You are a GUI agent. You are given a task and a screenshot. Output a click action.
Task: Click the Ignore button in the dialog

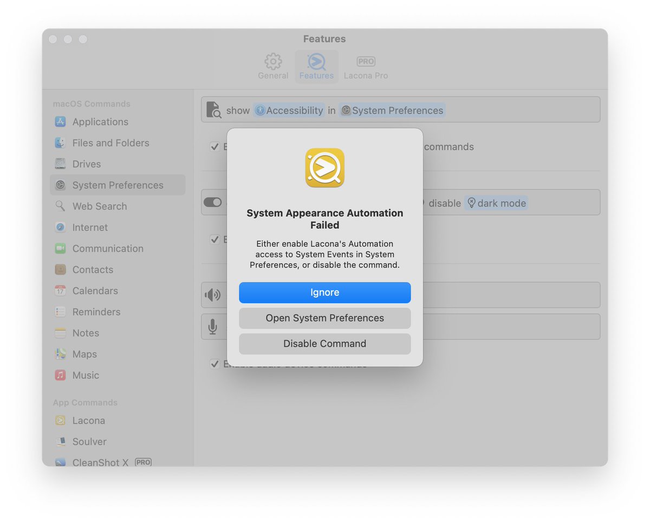324,293
